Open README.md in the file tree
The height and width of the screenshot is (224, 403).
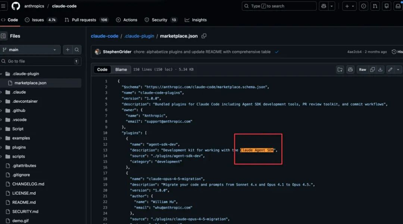(x=24, y=202)
